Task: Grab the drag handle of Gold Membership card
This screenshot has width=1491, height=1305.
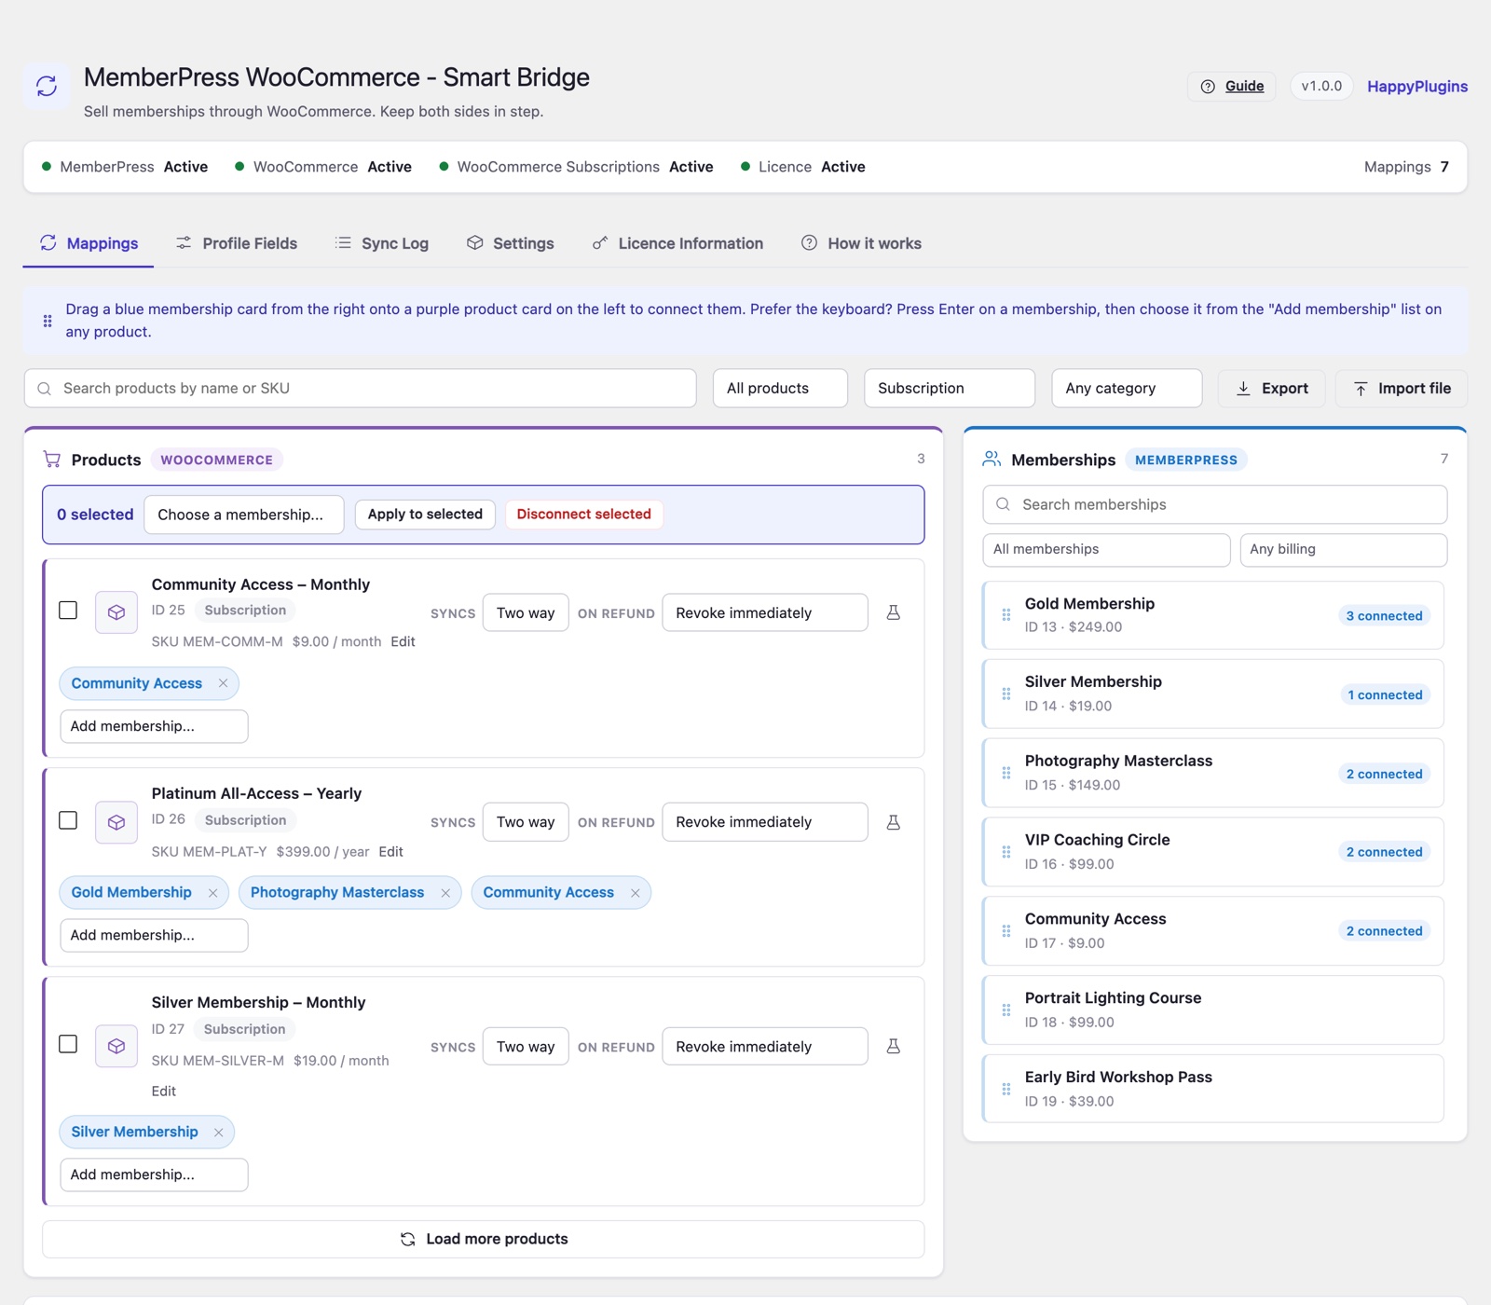Action: [x=1006, y=615]
